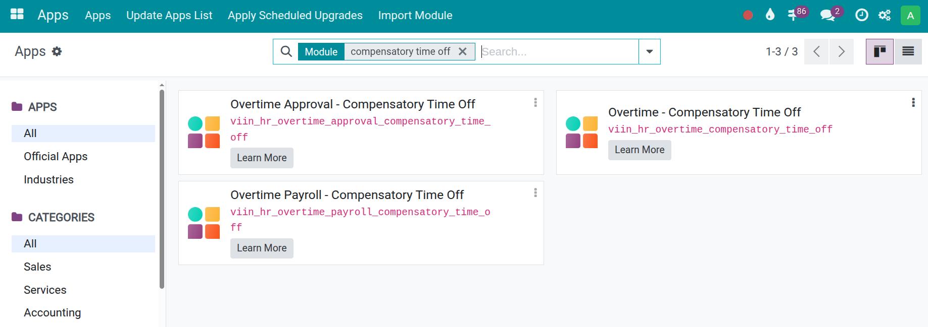The image size is (928, 327).
Task: Click Learn More on Overtime - Compensatory Time Off
Action: click(x=639, y=150)
